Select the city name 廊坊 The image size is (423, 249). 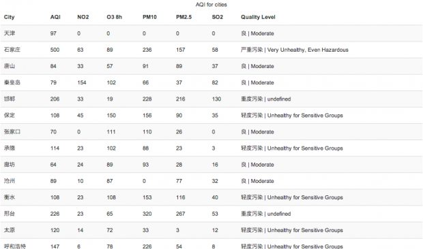point(10,165)
